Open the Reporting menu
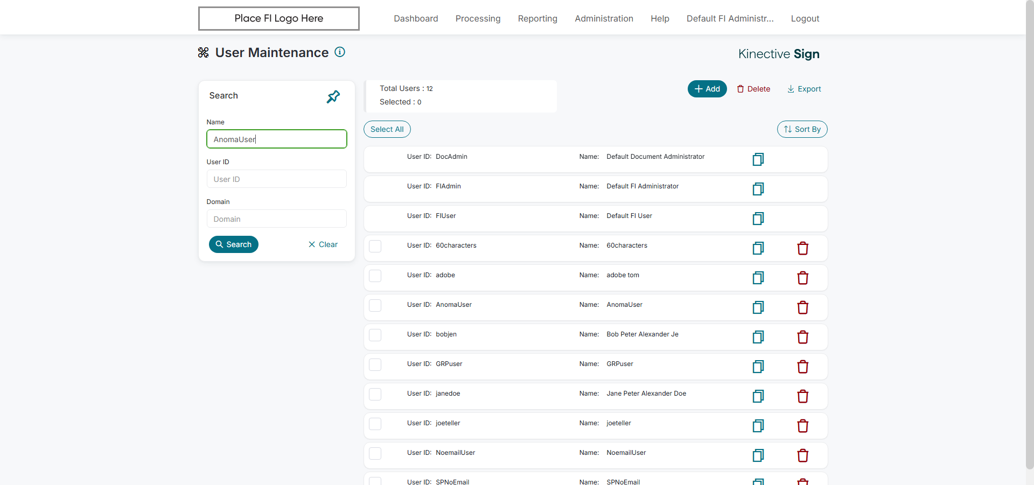1034x485 pixels. click(537, 18)
